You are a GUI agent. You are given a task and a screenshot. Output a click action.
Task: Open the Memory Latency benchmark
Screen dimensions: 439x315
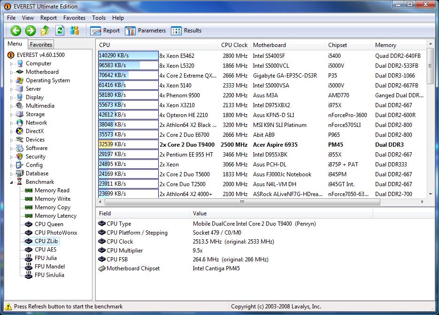[55, 216]
